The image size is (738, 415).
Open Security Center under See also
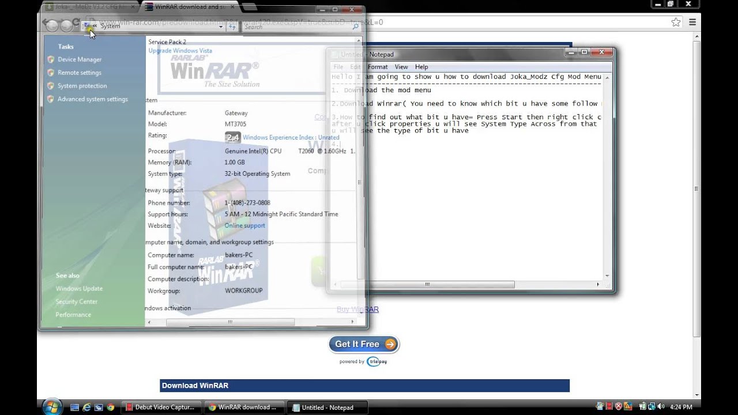click(77, 302)
